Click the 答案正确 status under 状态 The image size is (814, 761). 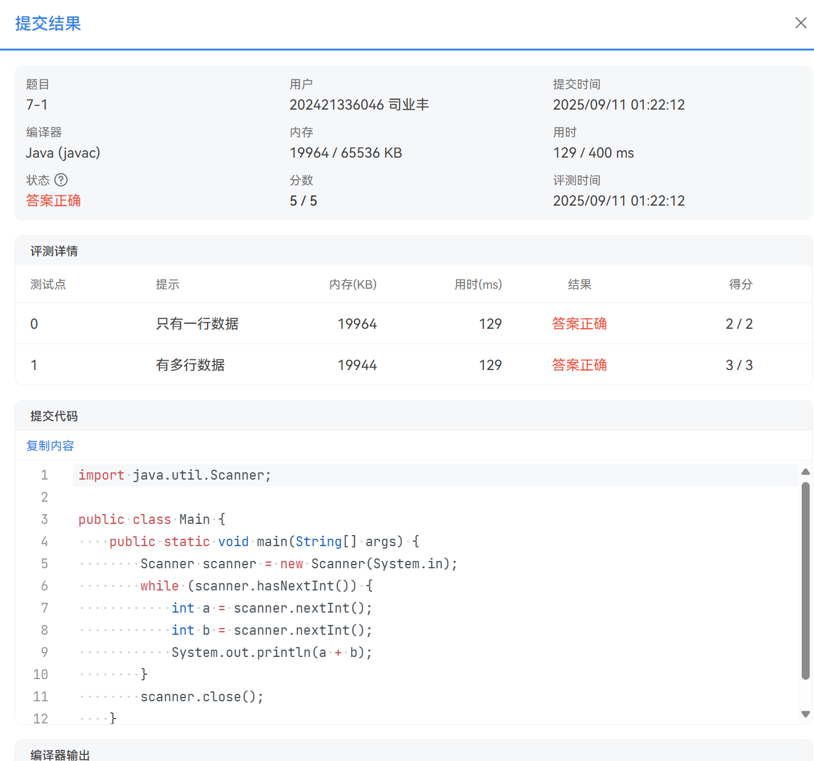(x=53, y=200)
